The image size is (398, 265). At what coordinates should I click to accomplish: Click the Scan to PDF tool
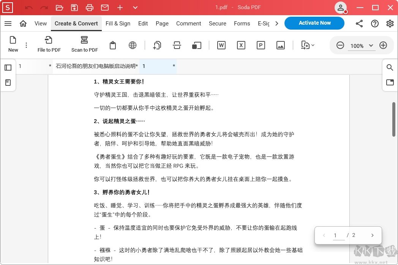tap(84, 44)
